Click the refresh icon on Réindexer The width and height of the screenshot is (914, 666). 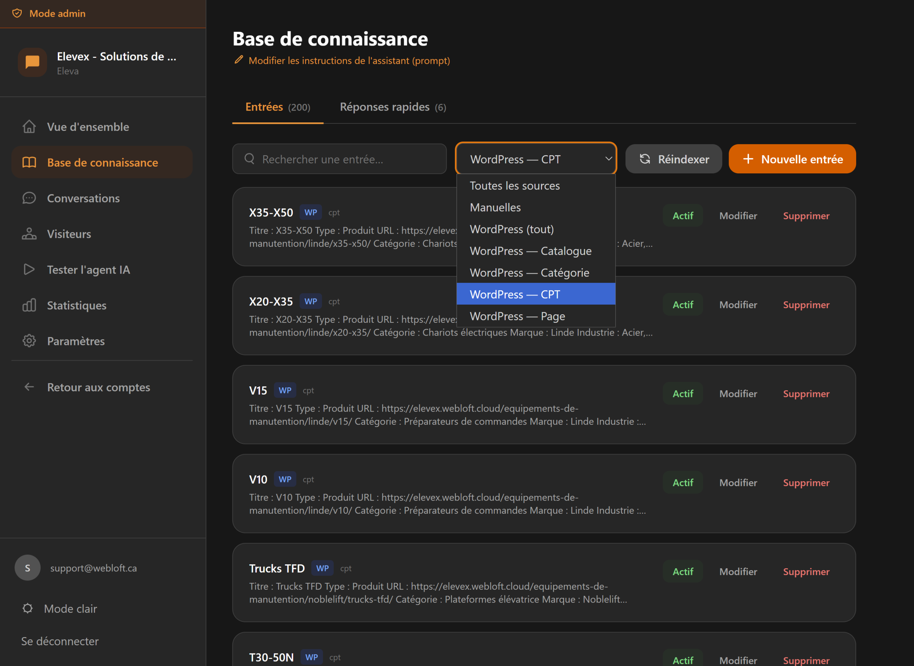tap(645, 159)
